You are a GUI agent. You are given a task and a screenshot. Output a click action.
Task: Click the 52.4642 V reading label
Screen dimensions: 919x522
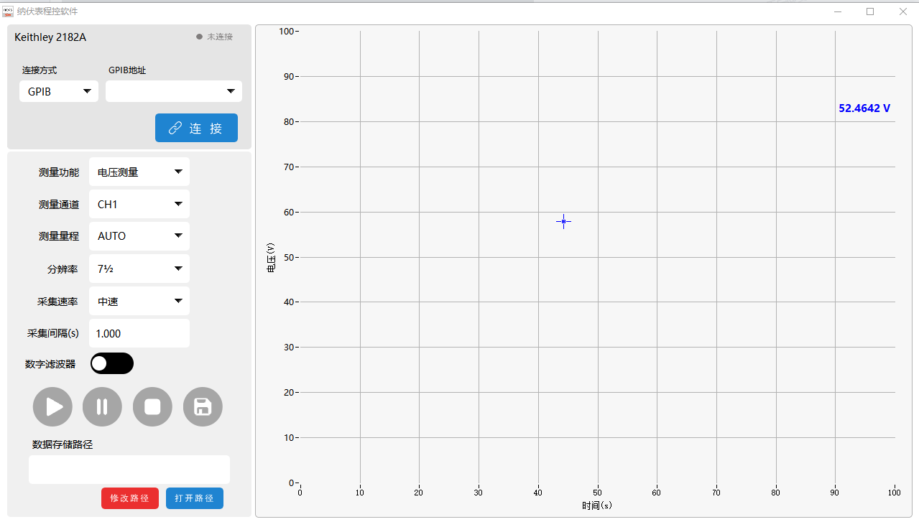864,108
